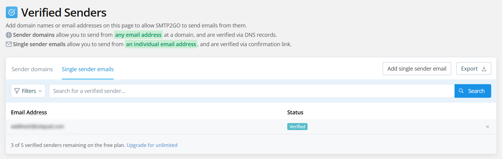Click the Email Address column header
Screen dimensions: 503x159
click(x=29, y=112)
